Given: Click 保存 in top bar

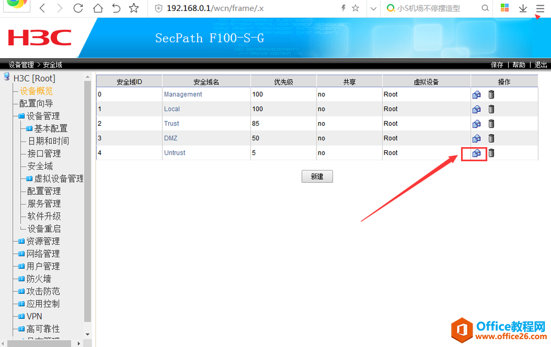Looking at the screenshot, I should pyautogui.click(x=497, y=65).
